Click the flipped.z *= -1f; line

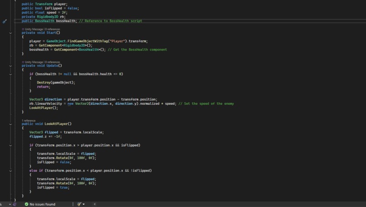(x=45, y=136)
